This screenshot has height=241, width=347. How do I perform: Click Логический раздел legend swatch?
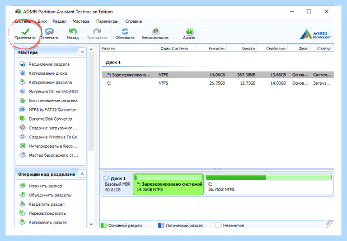161,225
